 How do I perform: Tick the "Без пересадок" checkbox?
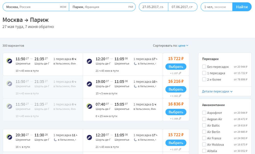point(204,67)
